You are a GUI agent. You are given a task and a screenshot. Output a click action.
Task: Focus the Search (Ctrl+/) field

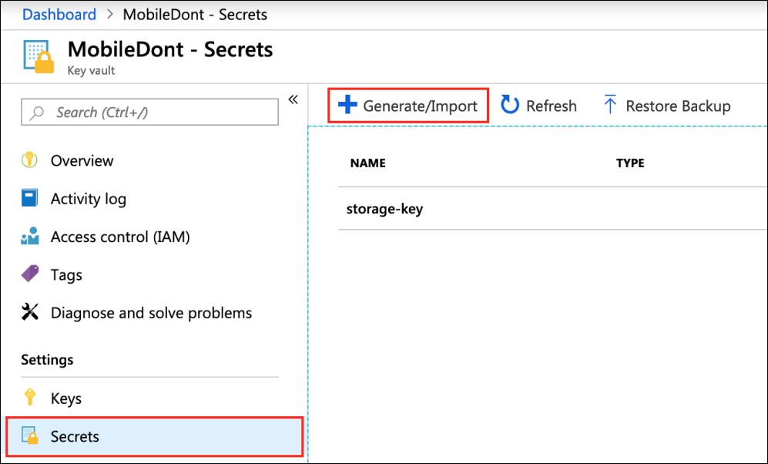[x=150, y=113]
